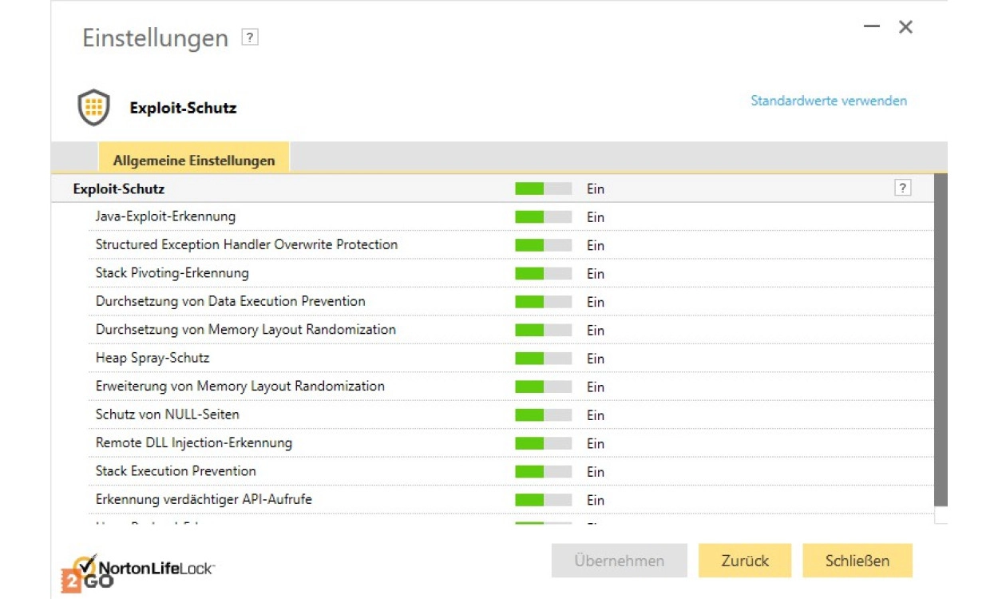The image size is (998, 599).
Task: Click the Exploit-Schutz shield icon
Action: click(93, 108)
